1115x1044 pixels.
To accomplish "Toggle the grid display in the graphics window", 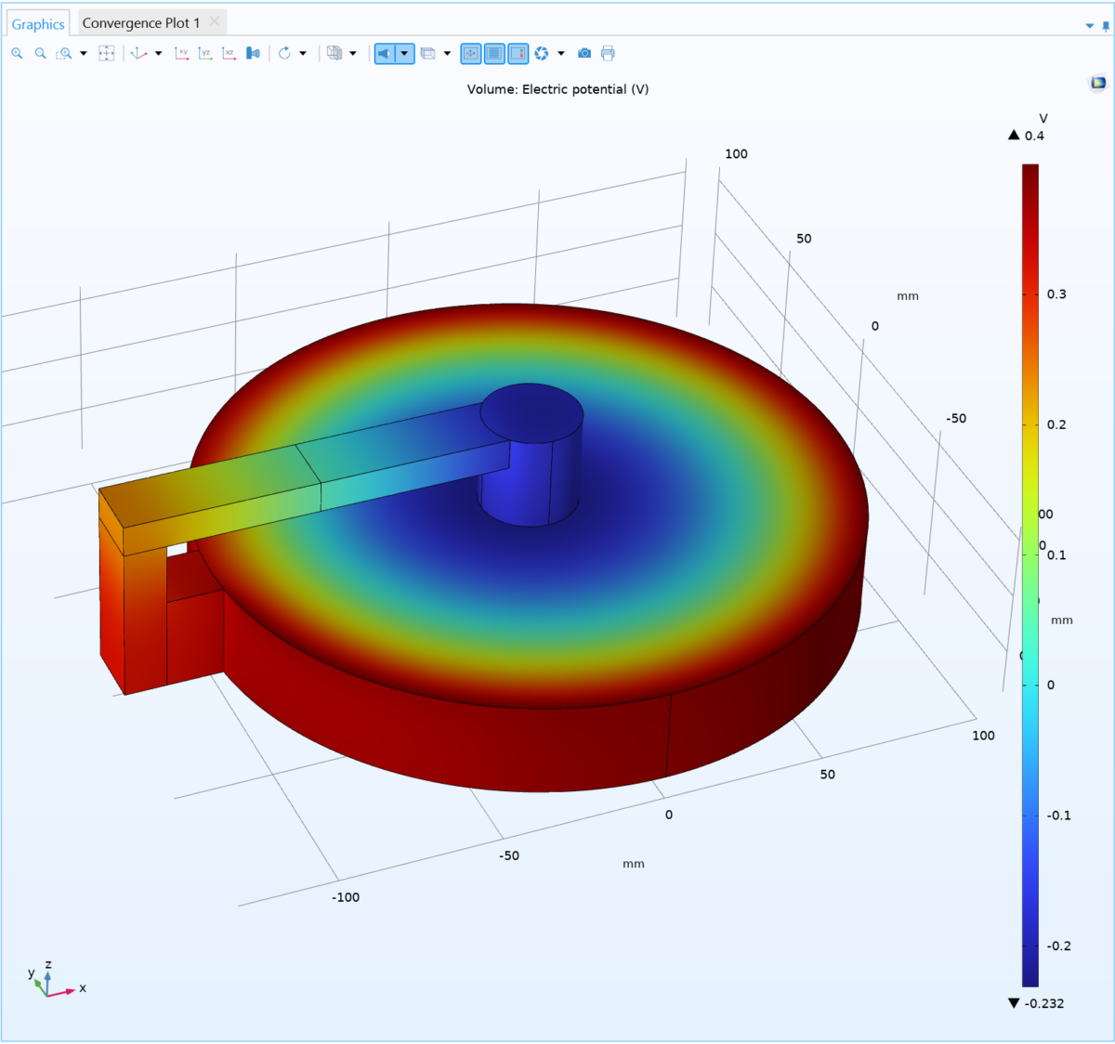I will [494, 53].
